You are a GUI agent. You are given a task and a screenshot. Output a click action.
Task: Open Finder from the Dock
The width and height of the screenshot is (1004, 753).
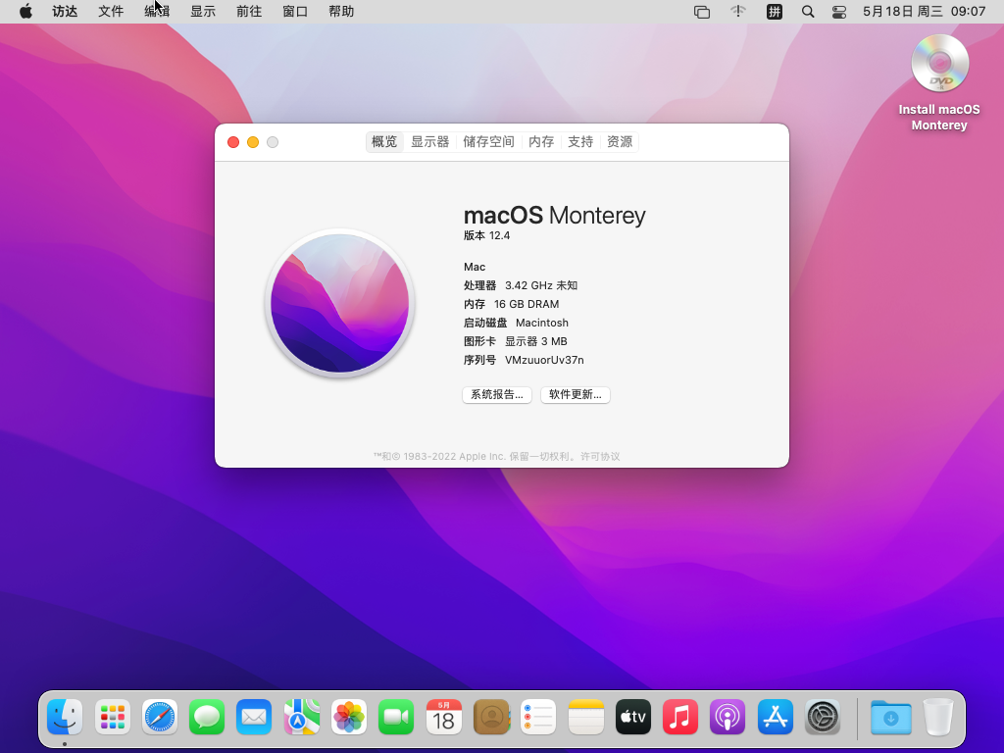(65, 717)
